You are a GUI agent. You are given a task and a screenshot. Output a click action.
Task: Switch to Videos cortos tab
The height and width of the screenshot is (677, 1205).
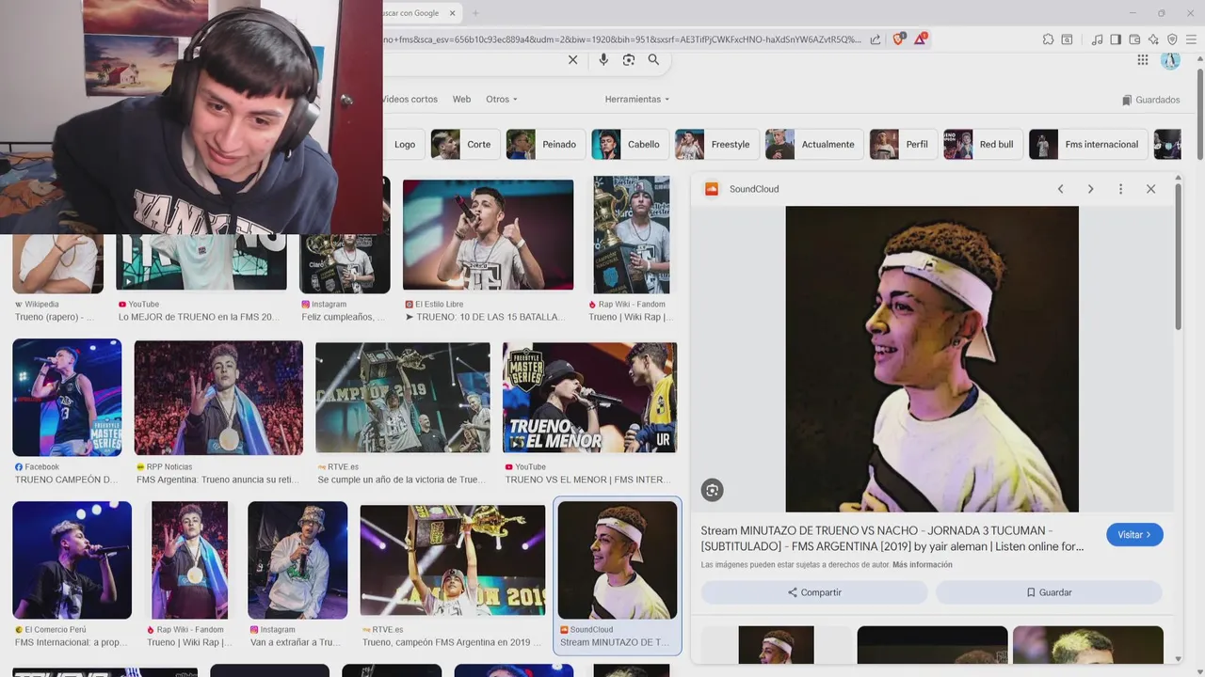coord(410,99)
